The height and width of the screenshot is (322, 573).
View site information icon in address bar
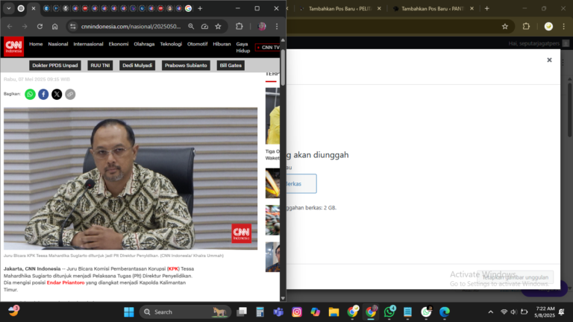pyautogui.click(x=73, y=26)
